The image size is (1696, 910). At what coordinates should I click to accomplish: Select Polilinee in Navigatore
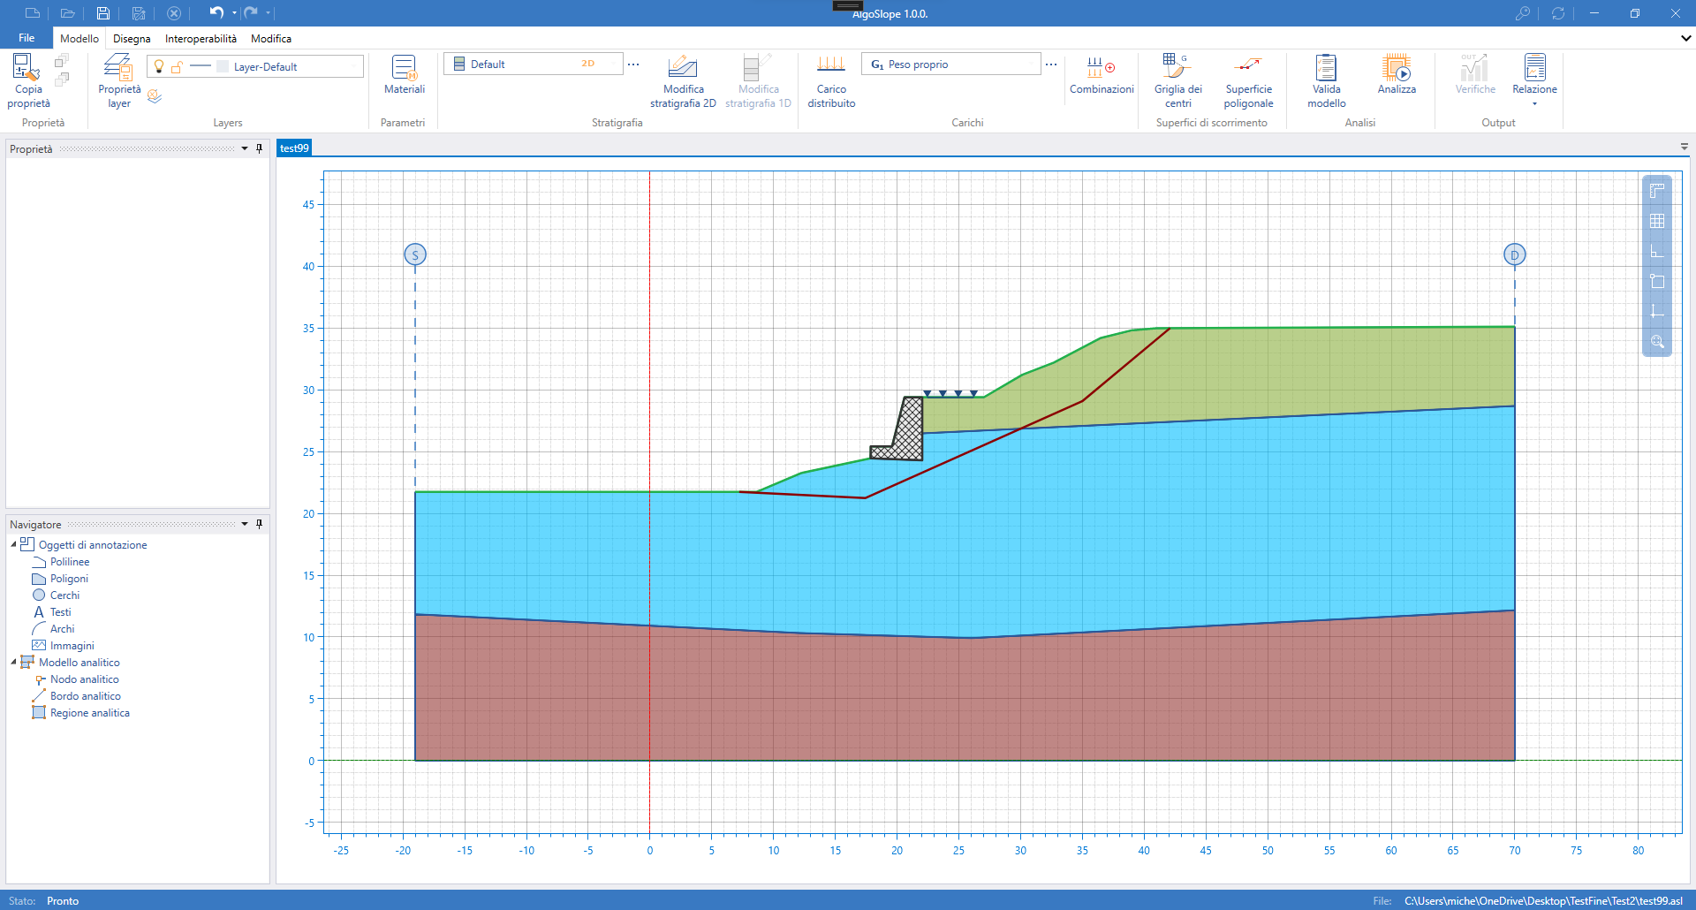[x=70, y=562]
